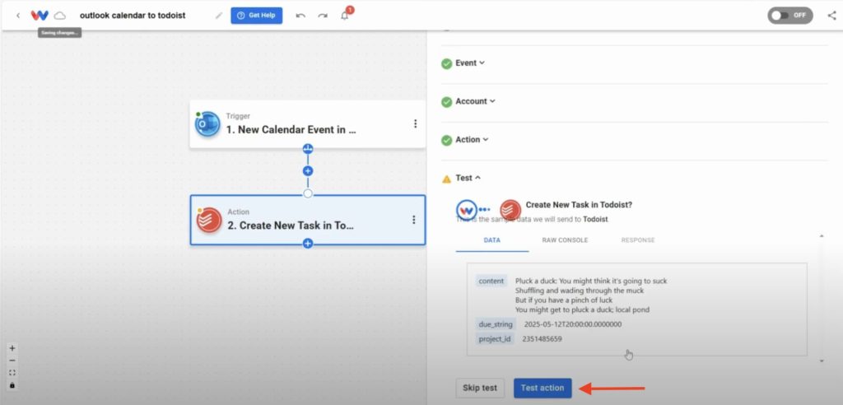Switch to the RAW CONSOLE tab

[565, 240]
